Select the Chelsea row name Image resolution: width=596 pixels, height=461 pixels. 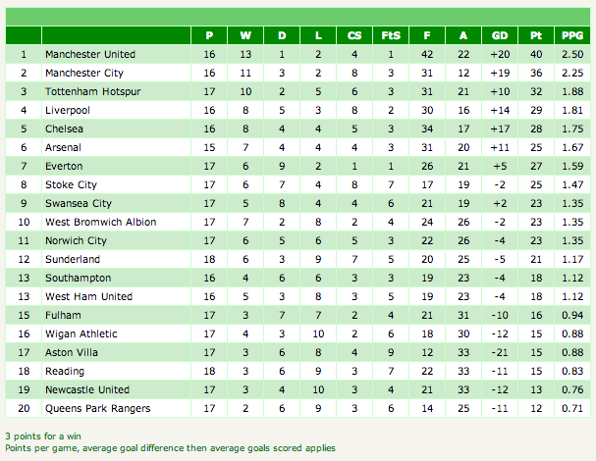(x=64, y=128)
